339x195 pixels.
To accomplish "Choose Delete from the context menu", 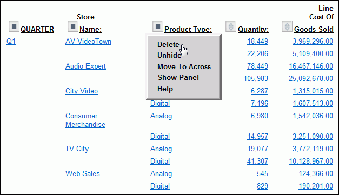I will pyautogui.click(x=168, y=44).
